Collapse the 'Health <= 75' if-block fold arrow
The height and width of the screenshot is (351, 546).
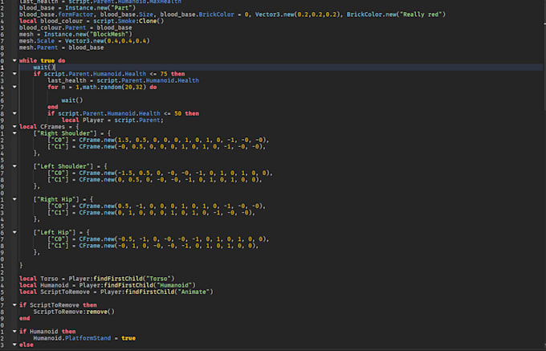(x=14, y=74)
